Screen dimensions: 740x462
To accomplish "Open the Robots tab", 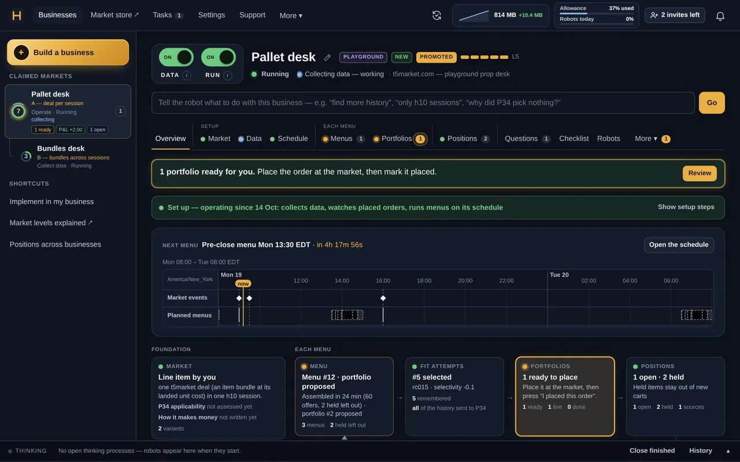I will tap(609, 139).
